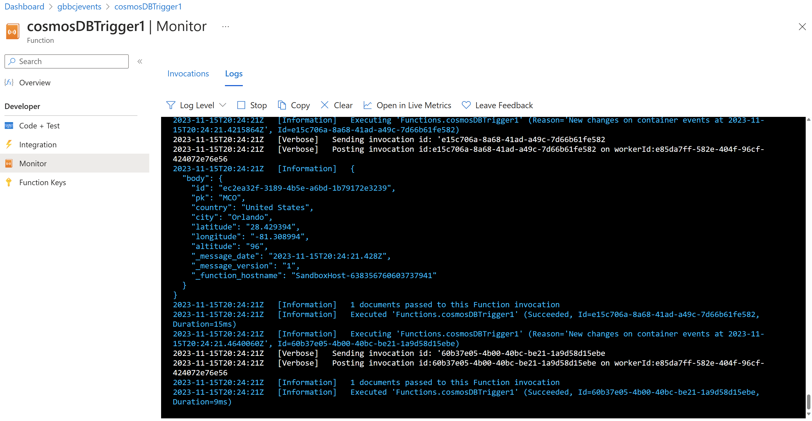Click the Code + Test sidebar icon
This screenshot has height=421, width=812.
point(9,126)
